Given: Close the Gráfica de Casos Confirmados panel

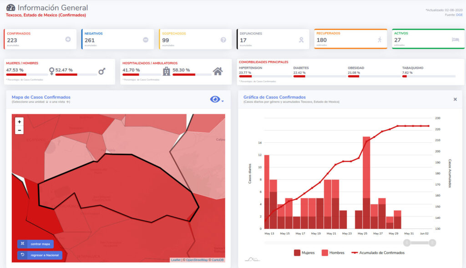Looking at the screenshot, I should [455, 99].
